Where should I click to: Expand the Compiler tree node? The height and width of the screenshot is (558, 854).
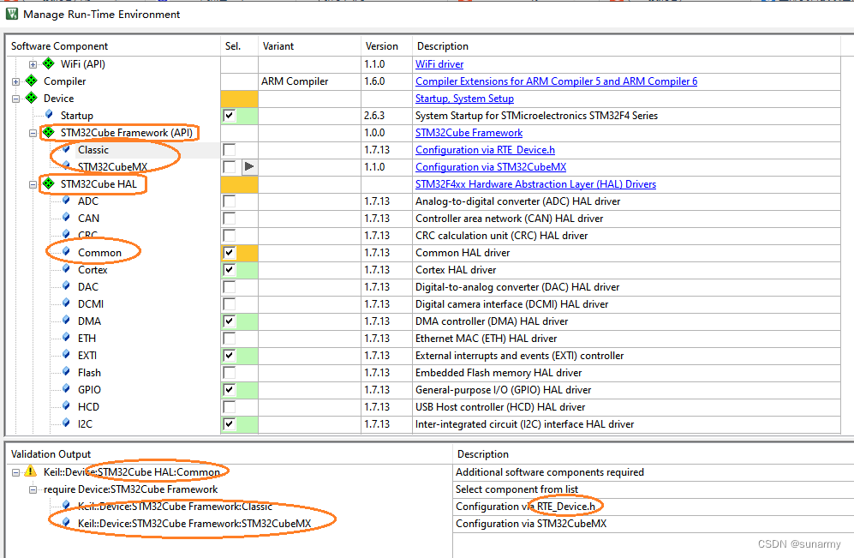15,81
